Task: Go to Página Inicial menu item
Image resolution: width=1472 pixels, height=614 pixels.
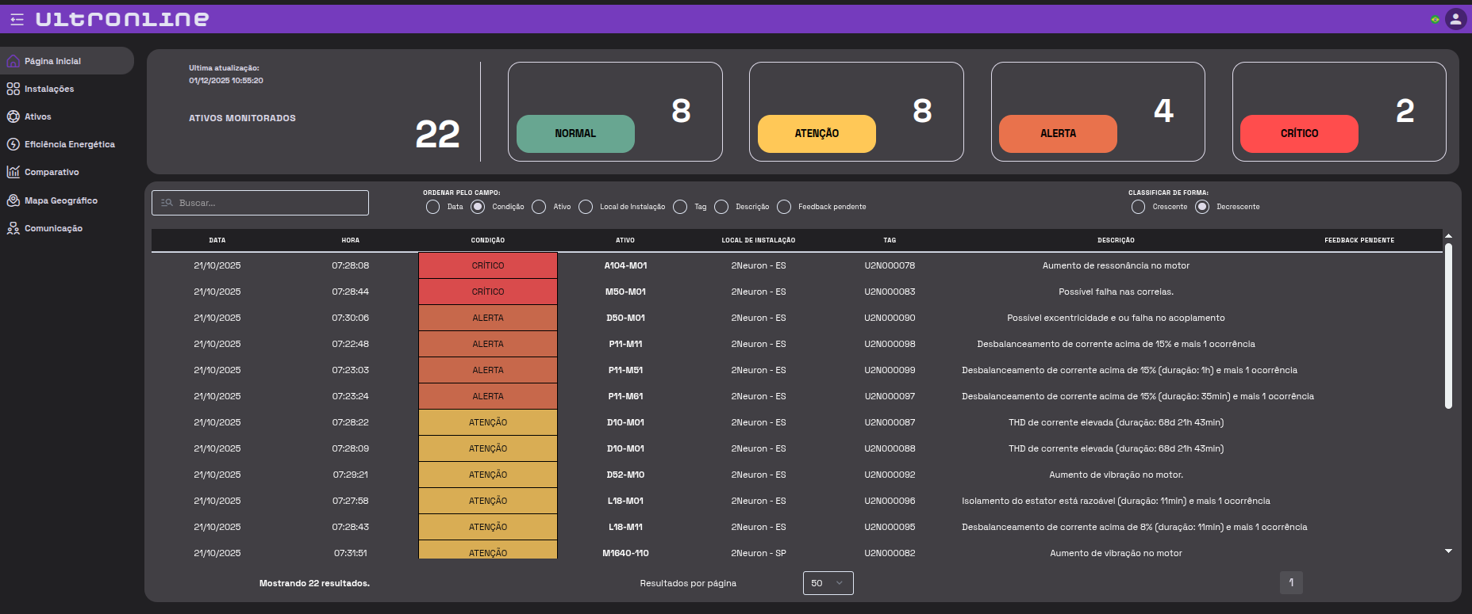Action: [x=52, y=61]
